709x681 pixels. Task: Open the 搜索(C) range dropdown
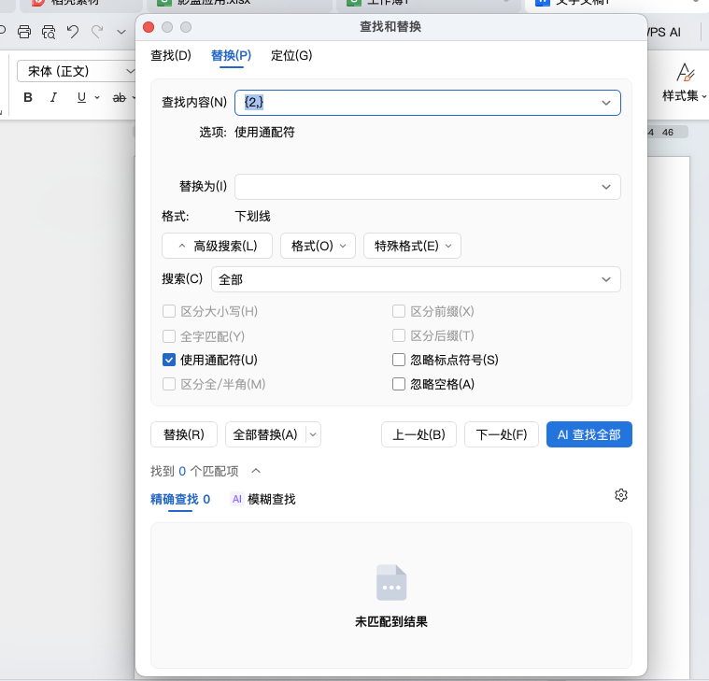pyautogui.click(x=416, y=279)
